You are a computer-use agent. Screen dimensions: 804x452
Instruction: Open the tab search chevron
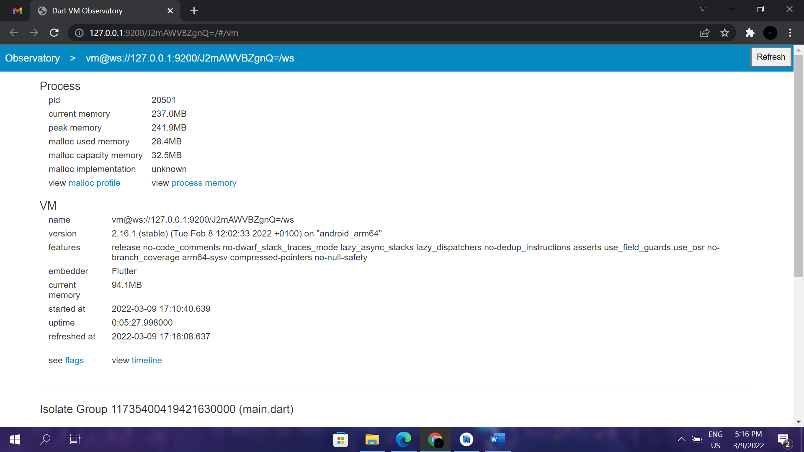703,9
